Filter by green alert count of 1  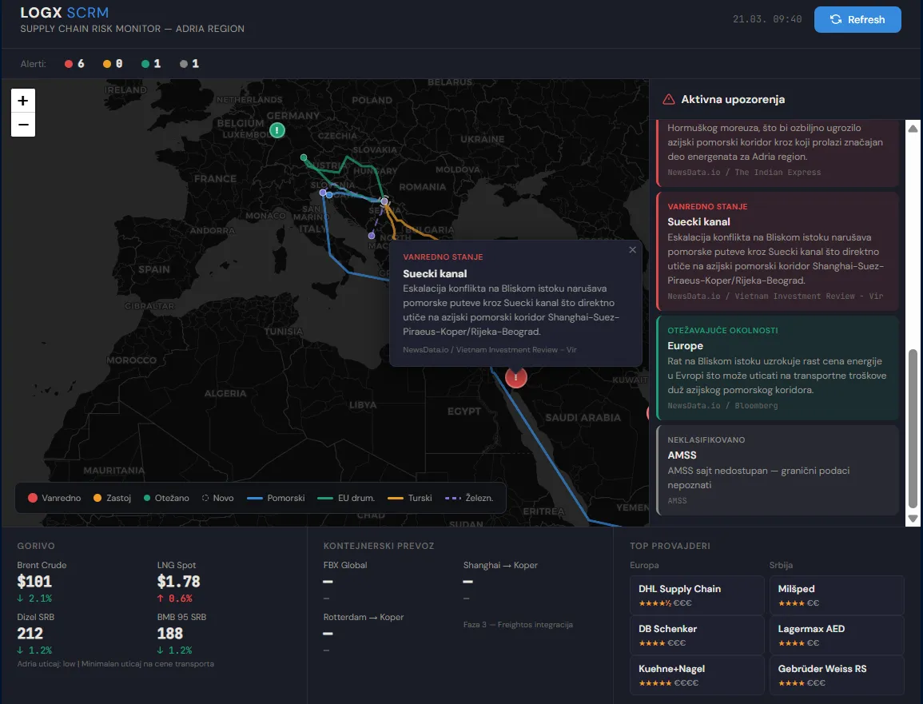tap(151, 64)
